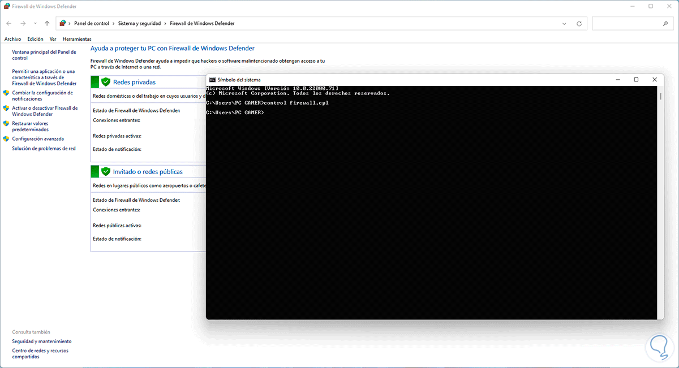Click shield icon beside Restaurar valores predeterminados
This screenshot has height=368, width=679.
[x=6, y=123]
